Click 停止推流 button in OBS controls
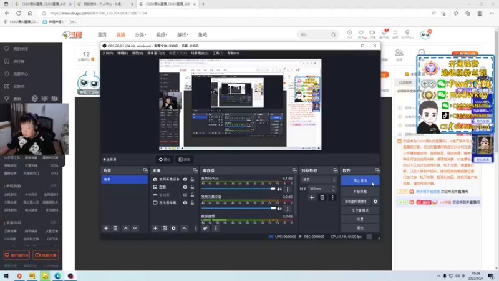499x281 pixels. pos(360,180)
